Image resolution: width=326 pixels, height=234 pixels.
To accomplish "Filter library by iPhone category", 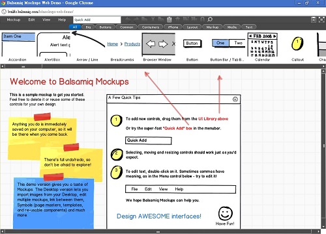I will pyautogui.click(x=173, y=27).
